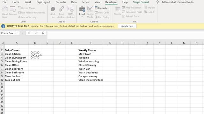Select the Clean Living Room cell

(17, 58)
